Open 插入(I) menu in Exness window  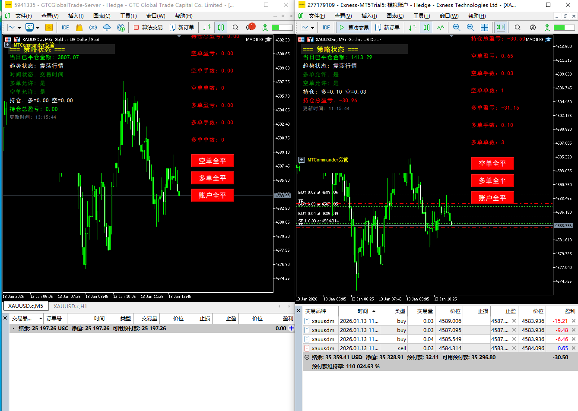pyautogui.click(x=369, y=16)
